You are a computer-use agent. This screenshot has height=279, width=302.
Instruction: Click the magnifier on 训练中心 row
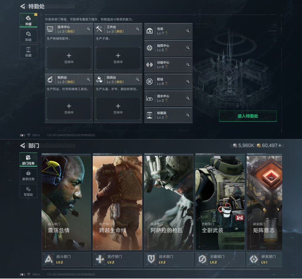tap(188, 65)
